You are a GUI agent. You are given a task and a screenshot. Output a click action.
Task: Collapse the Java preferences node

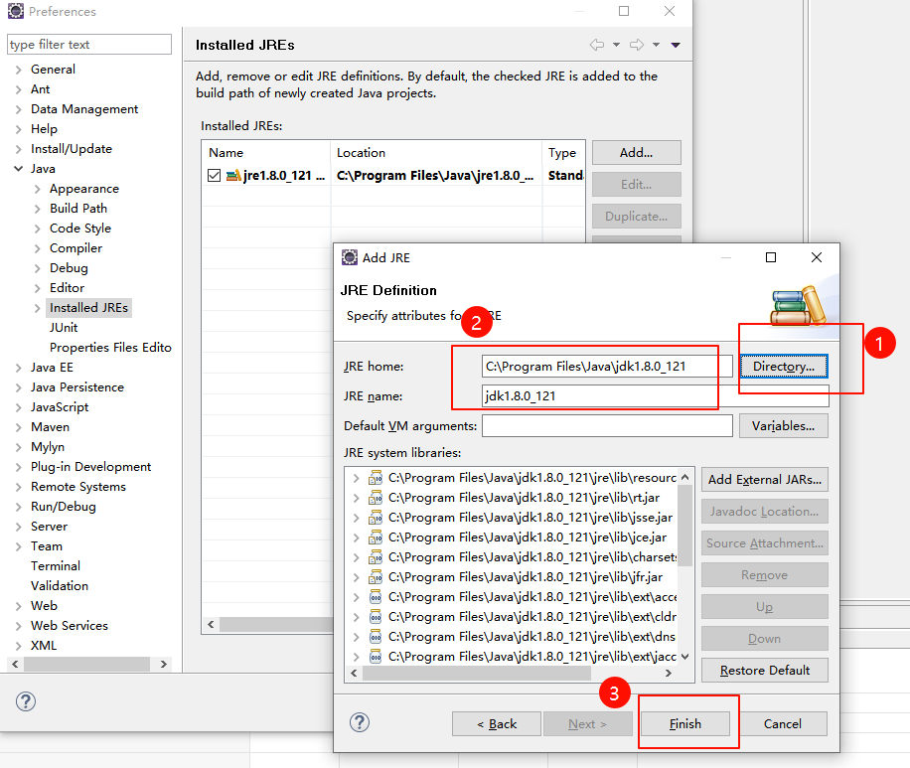19,169
